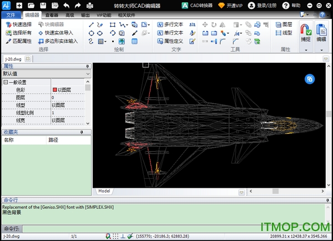Click the red 色彩 color swatch
The image size is (333, 241).
click(x=54, y=90)
